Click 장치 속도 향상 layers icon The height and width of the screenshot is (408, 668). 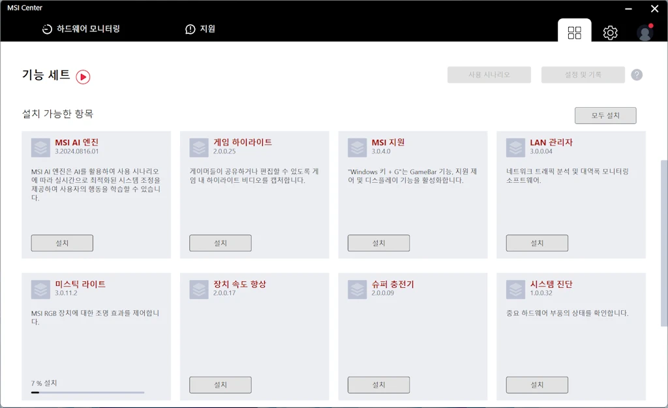199,289
